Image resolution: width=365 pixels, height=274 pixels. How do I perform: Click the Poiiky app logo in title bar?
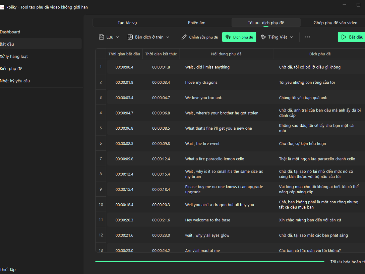pyautogui.click(x=2, y=7)
